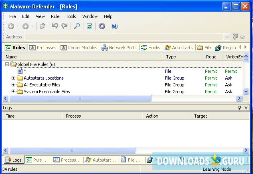Open the Back history dropdown arrow

pyautogui.click(x=18, y=26)
